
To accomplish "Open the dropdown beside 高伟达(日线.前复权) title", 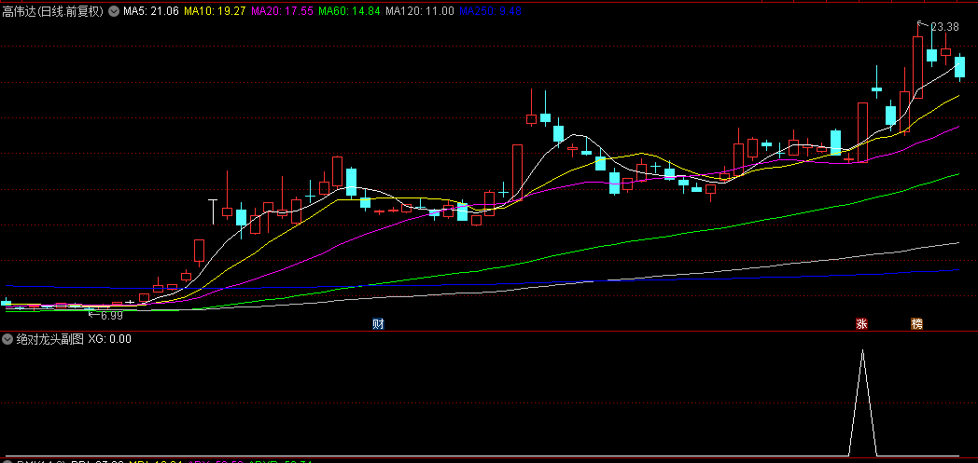I will (x=113, y=11).
